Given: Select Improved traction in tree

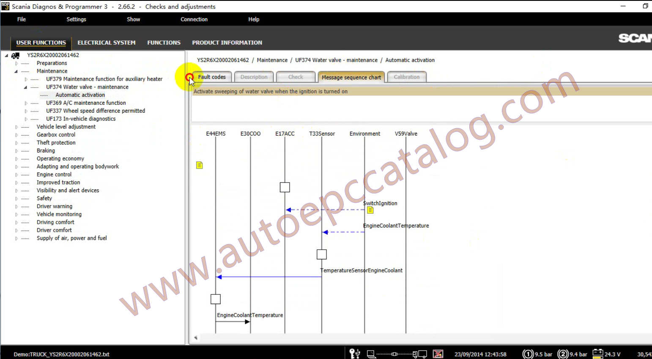Looking at the screenshot, I should pyautogui.click(x=58, y=182).
